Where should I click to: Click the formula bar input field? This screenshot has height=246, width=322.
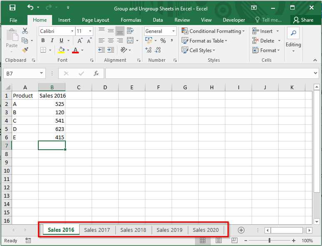[209, 73]
